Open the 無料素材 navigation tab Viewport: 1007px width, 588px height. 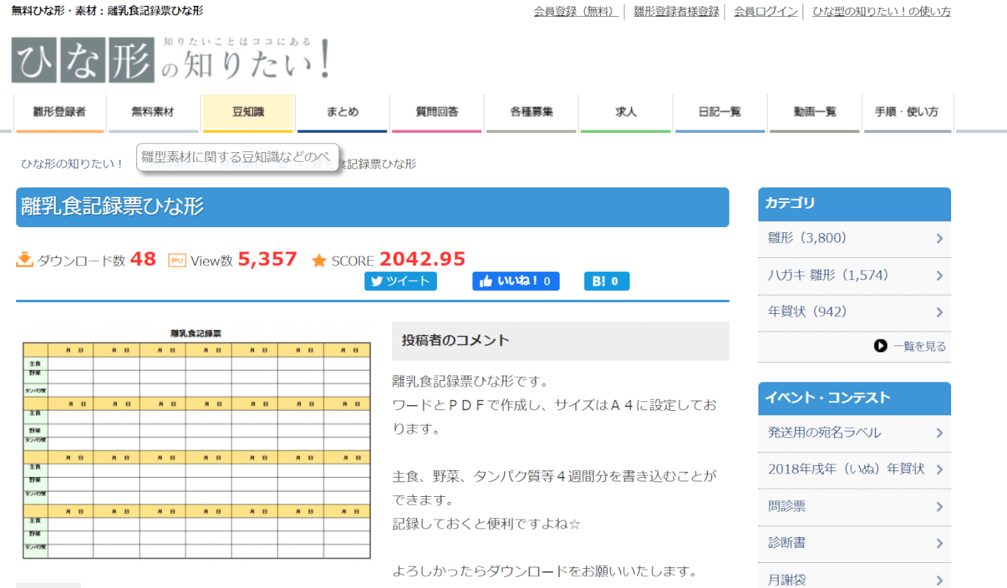tap(153, 112)
